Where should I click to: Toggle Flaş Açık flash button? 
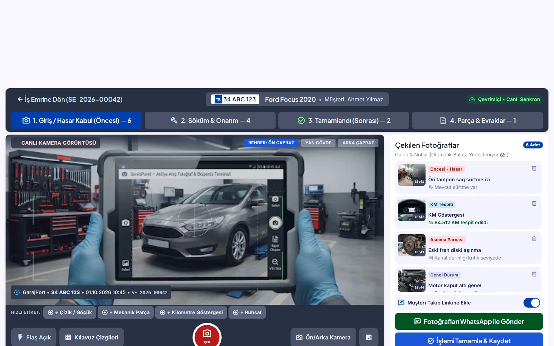(34, 337)
